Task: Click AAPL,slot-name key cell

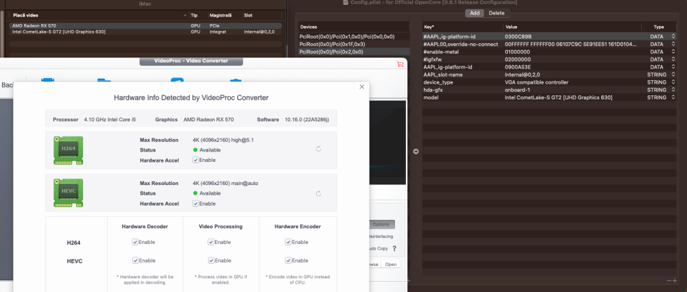Action: [443, 74]
